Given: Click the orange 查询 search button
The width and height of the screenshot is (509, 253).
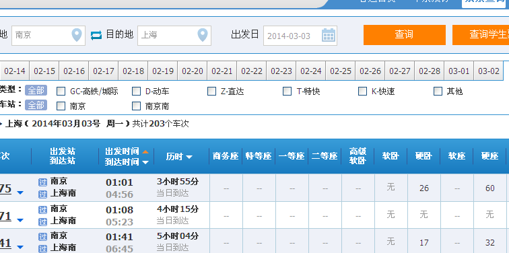Looking at the screenshot, I should pyautogui.click(x=405, y=35).
